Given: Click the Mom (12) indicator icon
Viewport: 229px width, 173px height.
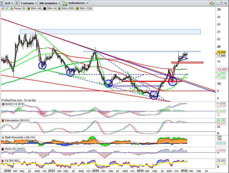Looking at the screenshot, I should (x=3, y=149).
